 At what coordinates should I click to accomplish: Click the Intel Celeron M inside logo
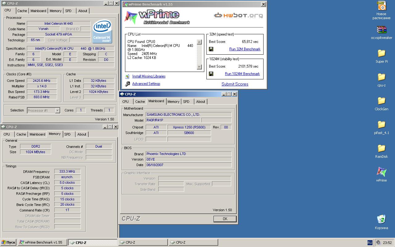click(102, 32)
